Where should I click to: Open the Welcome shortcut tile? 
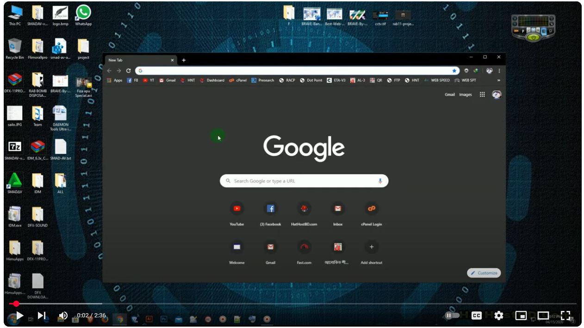pos(237,252)
